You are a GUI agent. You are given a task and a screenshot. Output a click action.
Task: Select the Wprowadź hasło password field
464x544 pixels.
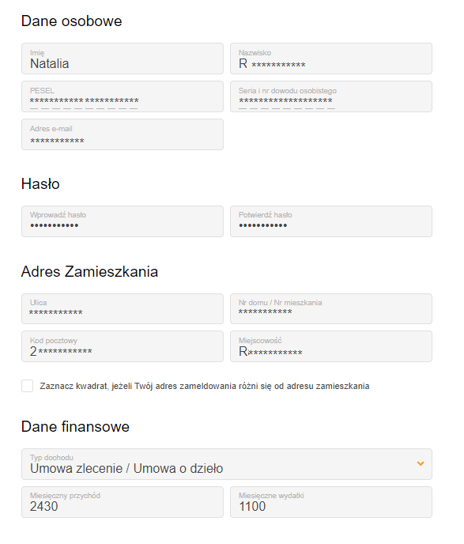point(123,221)
